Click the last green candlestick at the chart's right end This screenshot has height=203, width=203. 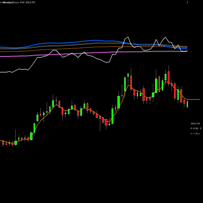187,104
